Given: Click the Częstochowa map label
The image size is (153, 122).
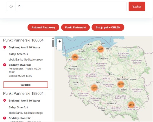Looking at the screenshot, I should pos(106,95).
